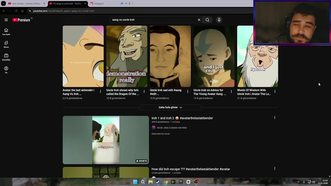Open the Windows Start menu
Image resolution: width=331 pixels, height=186 pixels.
point(135,182)
